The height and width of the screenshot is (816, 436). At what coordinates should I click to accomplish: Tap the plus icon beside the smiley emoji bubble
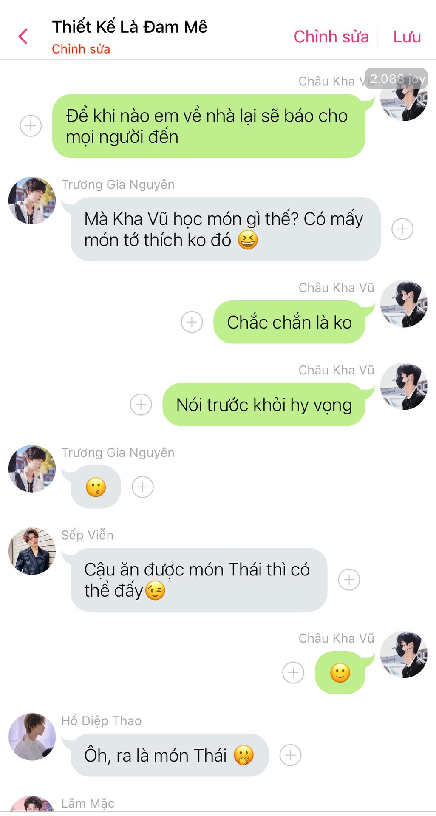293,672
